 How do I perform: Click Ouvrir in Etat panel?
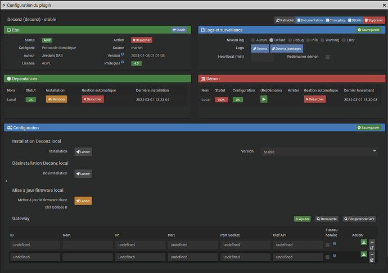[179, 30]
